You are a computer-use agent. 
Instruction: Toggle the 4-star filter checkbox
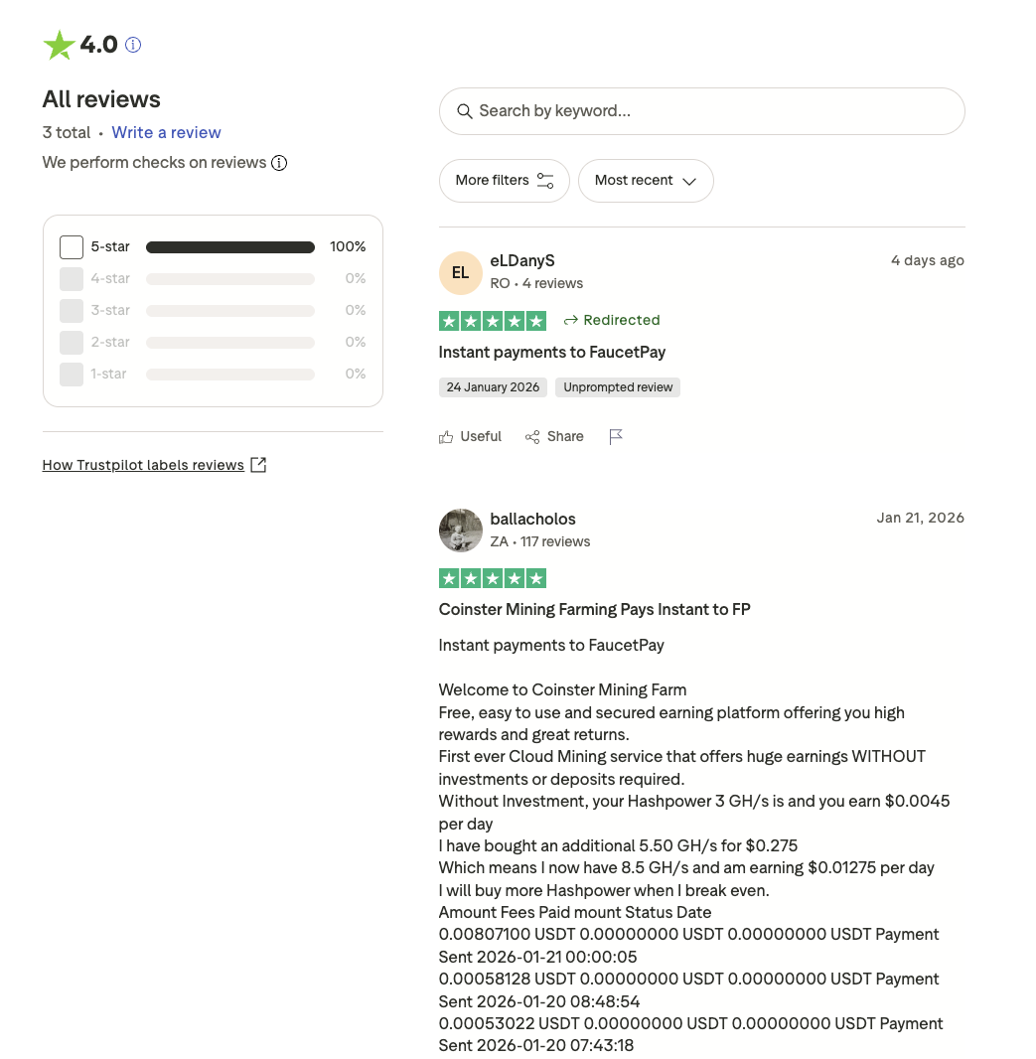tap(72, 279)
